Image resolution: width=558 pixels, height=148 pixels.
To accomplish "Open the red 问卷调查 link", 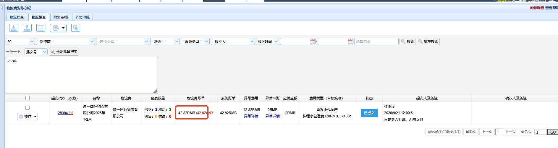I will [x=537, y=8].
